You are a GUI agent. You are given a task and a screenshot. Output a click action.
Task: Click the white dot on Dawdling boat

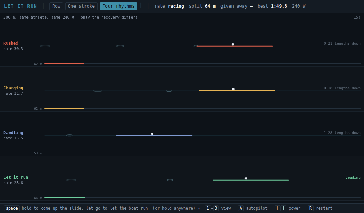click(x=152, y=134)
